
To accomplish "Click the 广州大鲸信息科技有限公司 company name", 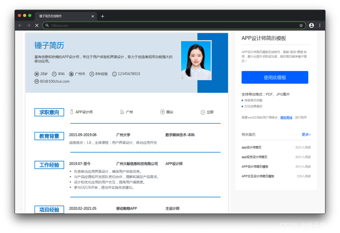I will pyautogui.click(x=137, y=163).
